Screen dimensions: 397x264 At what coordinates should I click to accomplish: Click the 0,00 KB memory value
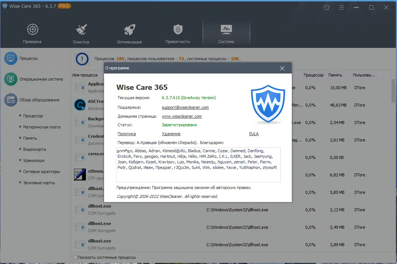click(x=337, y=157)
